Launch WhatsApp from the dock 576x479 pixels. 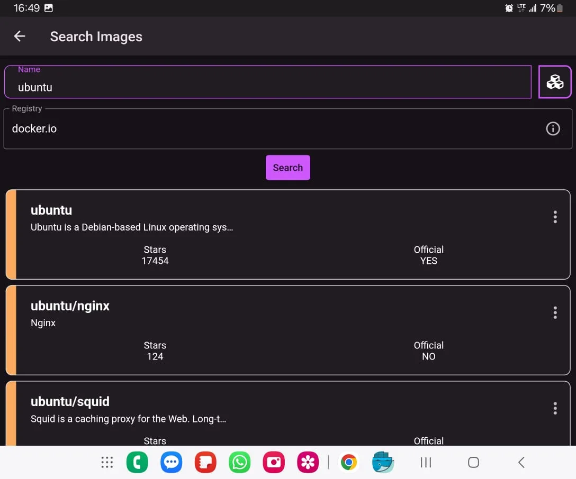tap(239, 462)
